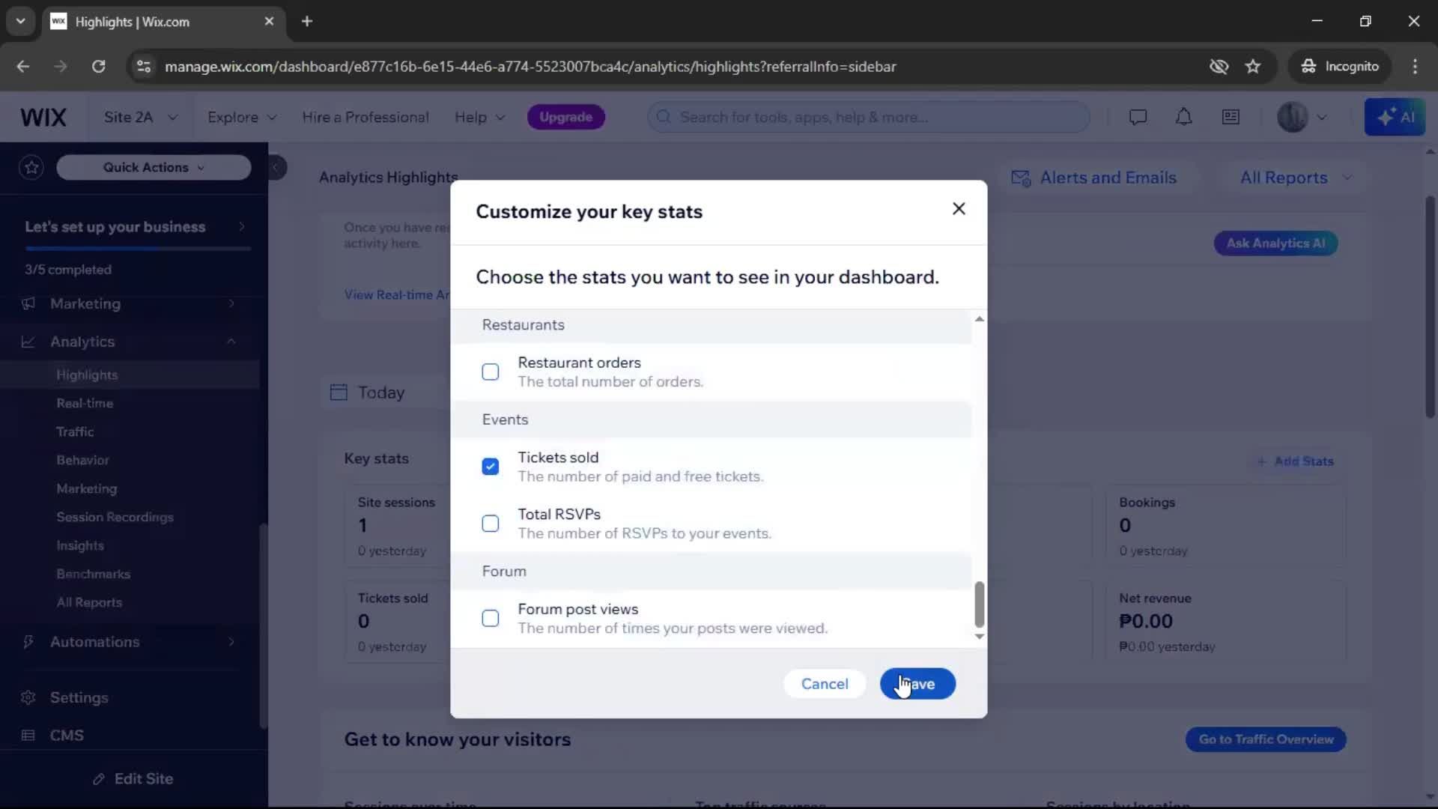Collapse the sidebar with arrow toggle
The height and width of the screenshot is (809, 1438).
276,168
